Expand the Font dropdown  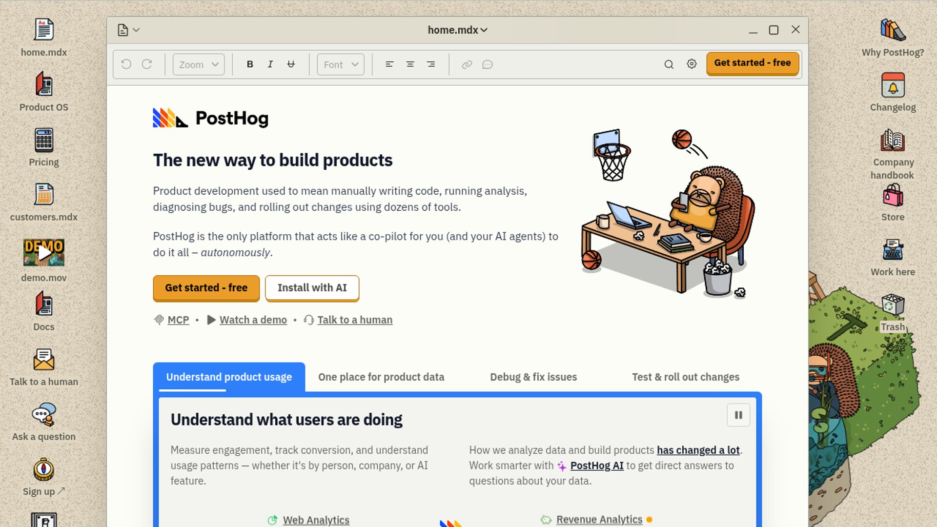coord(341,64)
